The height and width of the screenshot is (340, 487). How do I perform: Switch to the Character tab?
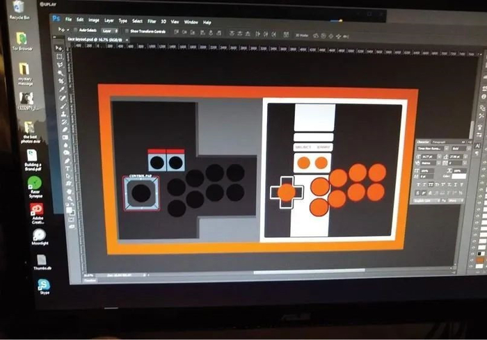tap(423, 143)
